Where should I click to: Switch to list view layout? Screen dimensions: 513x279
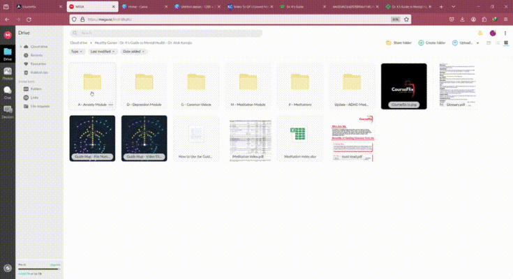coord(497,43)
